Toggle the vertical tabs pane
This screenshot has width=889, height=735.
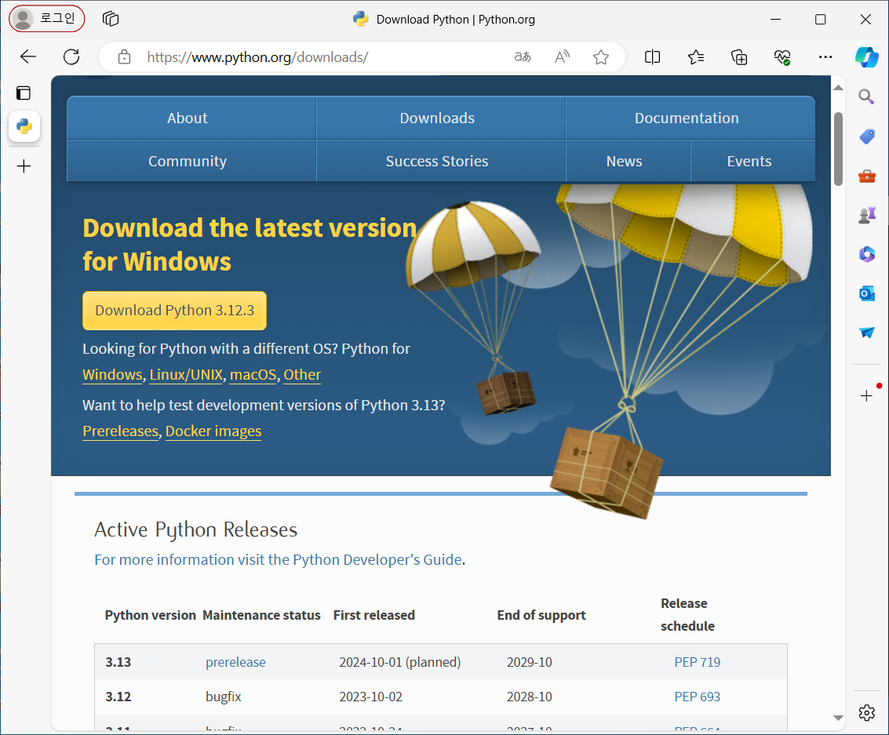(24, 93)
